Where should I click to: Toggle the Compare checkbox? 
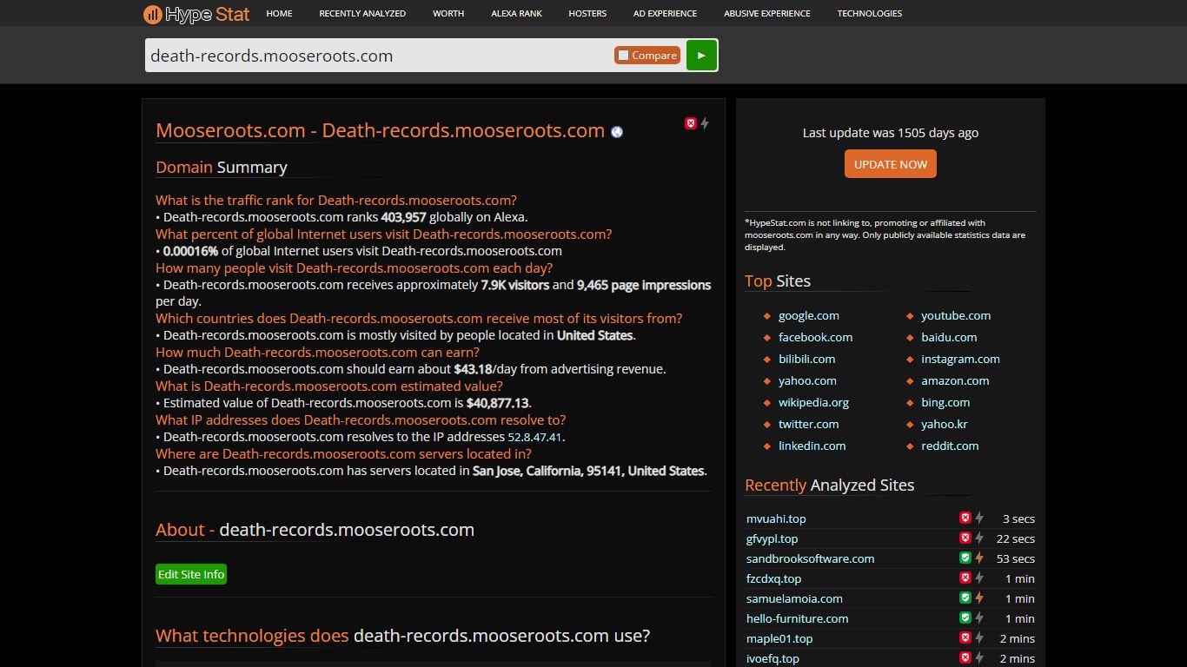tap(623, 56)
